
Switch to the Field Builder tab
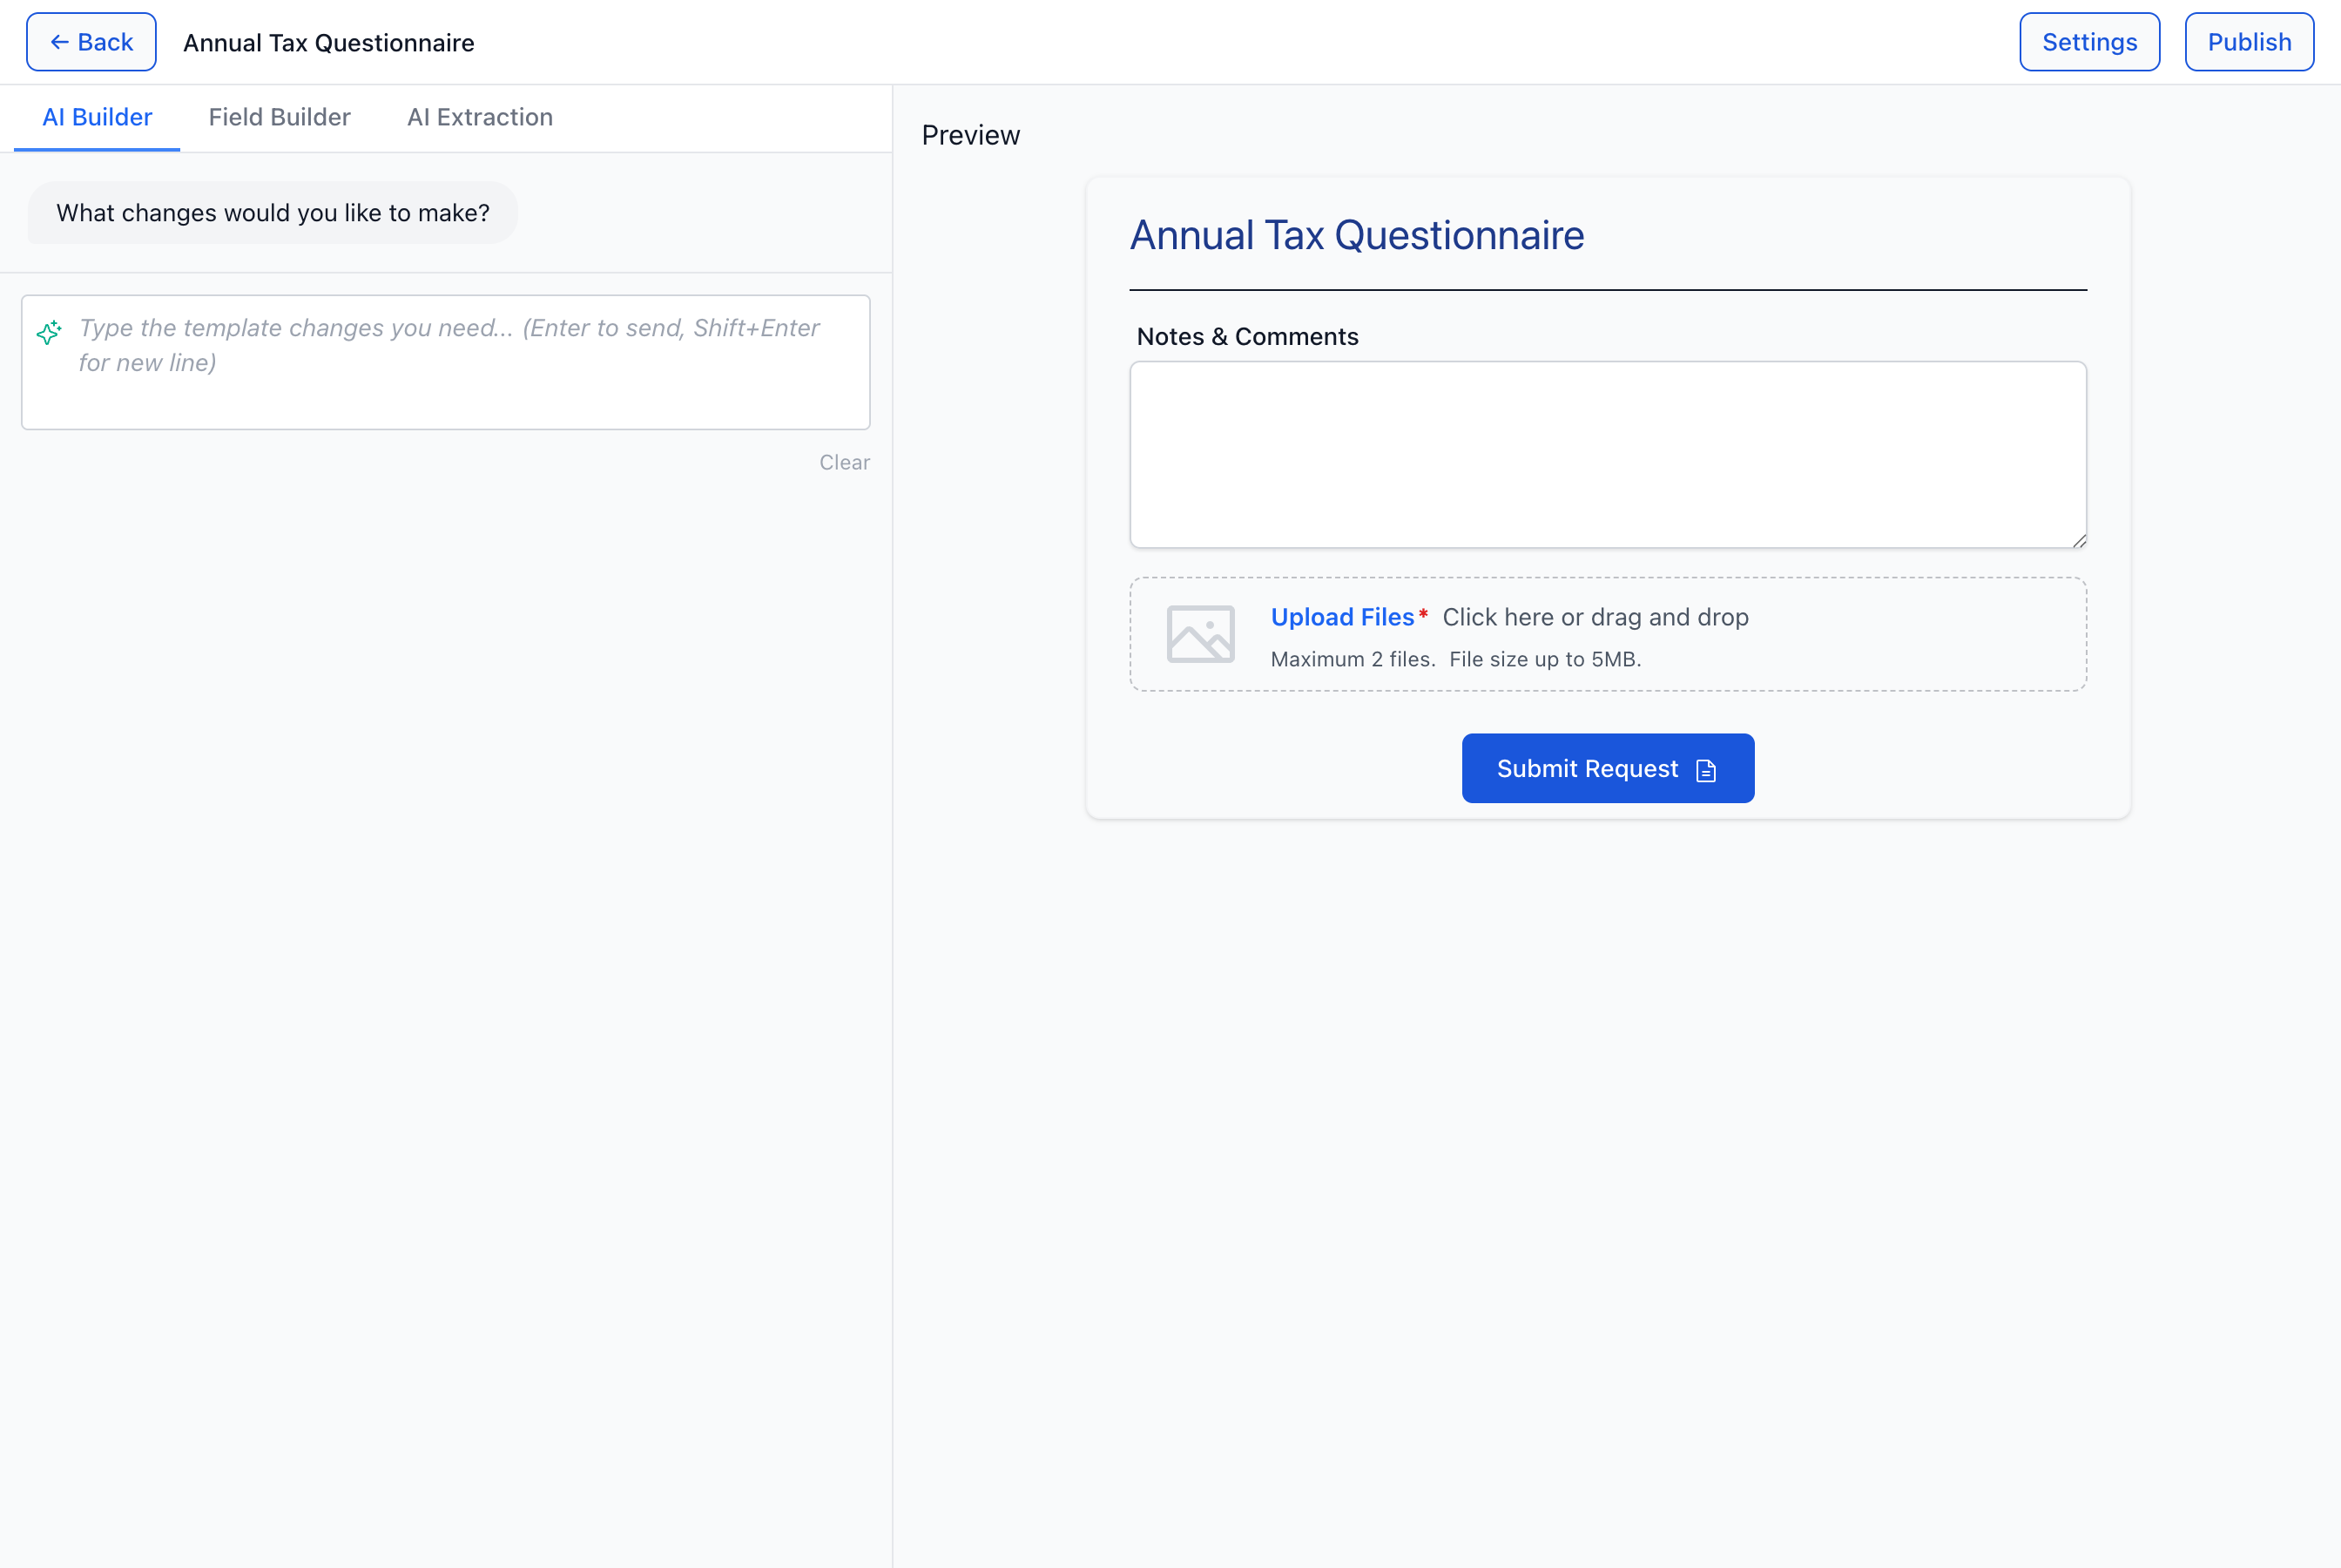click(280, 117)
